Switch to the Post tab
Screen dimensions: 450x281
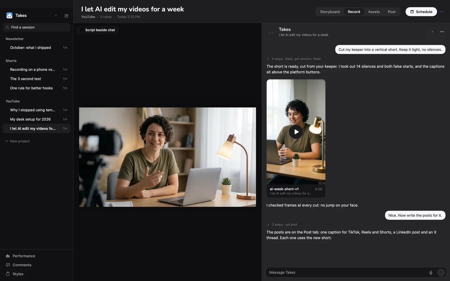[391, 12]
